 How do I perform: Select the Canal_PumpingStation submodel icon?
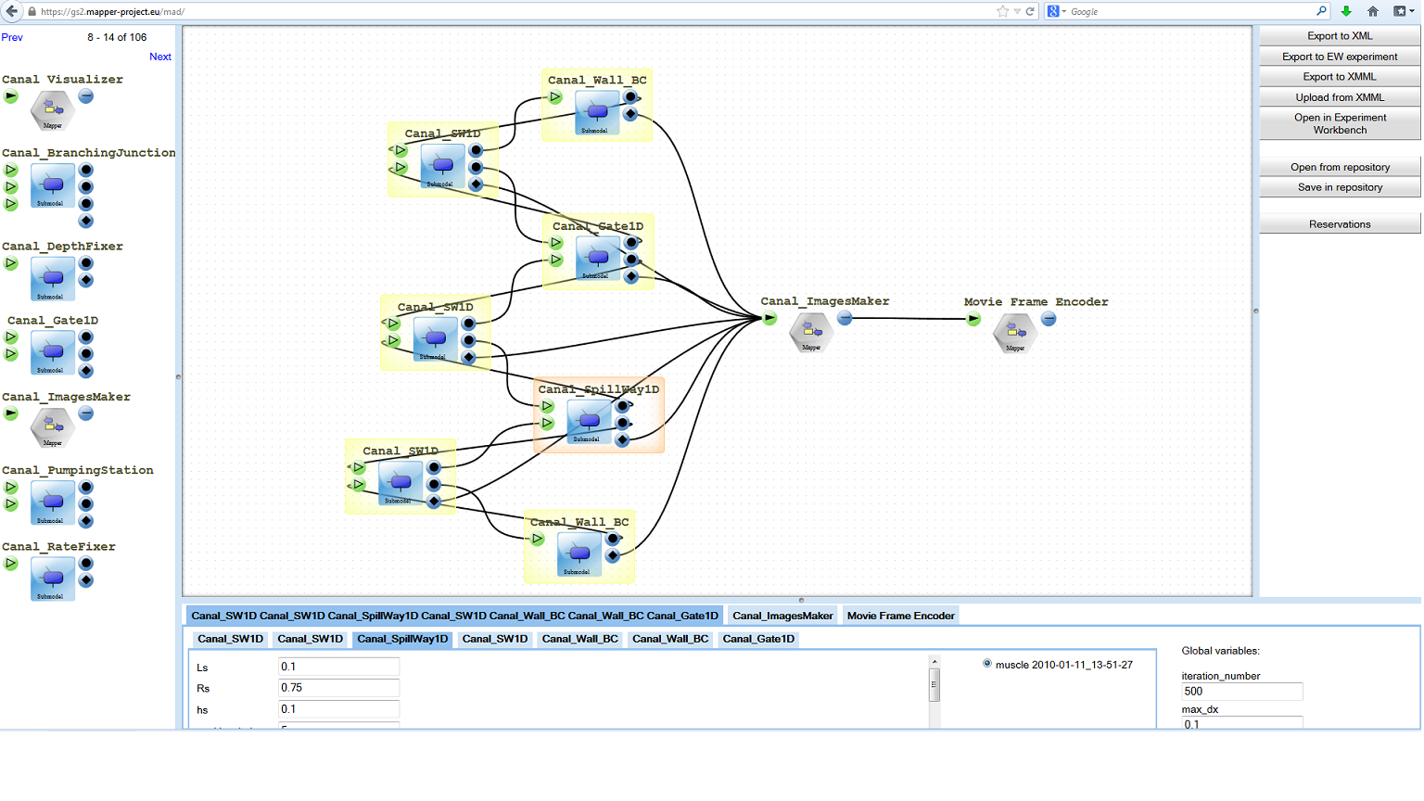click(x=52, y=502)
